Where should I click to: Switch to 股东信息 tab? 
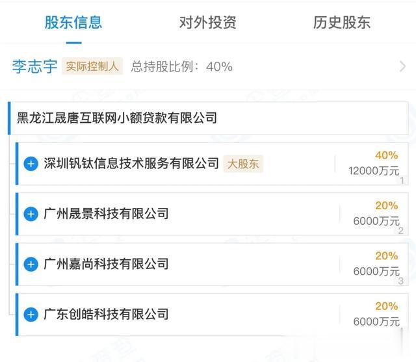tap(73, 22)
